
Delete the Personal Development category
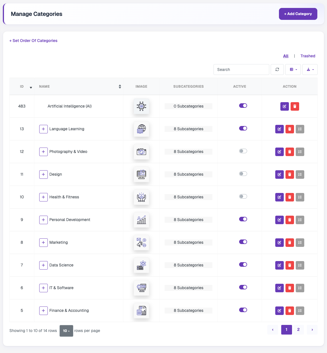coord(290,220)
